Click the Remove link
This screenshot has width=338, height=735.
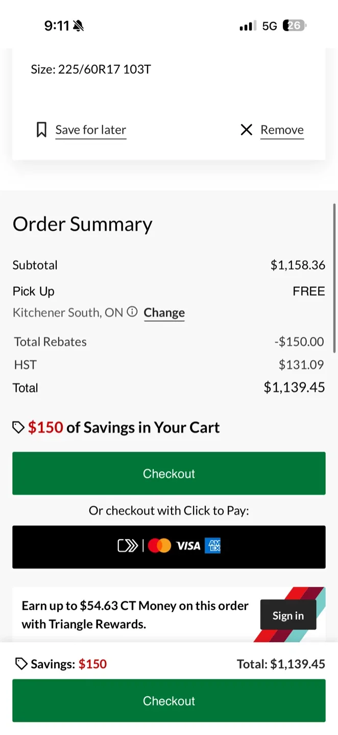pos(282,130)
